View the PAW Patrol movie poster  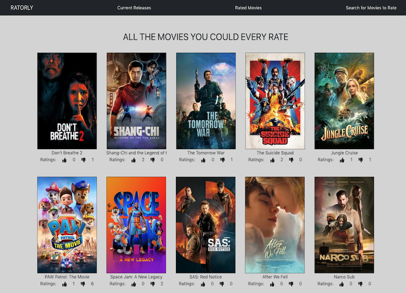(x=67, y=225)
